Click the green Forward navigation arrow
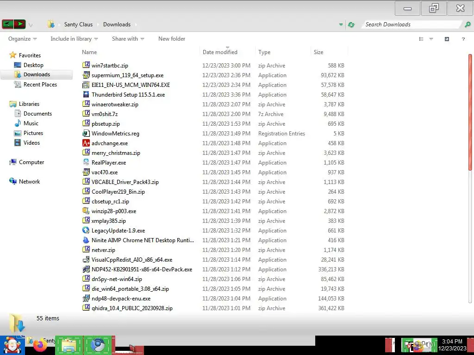Image resolution: width=474 pixels, height=355 pixels. [x=19, y=24]
